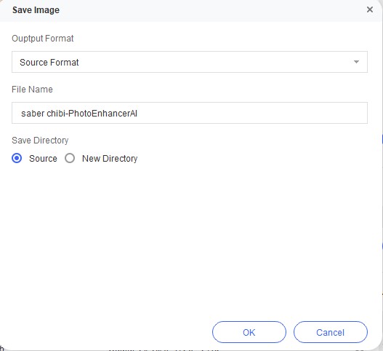Screen dimensions: 383x351
Task: Click the Save Image title text
Action: [x=36, y=10]
